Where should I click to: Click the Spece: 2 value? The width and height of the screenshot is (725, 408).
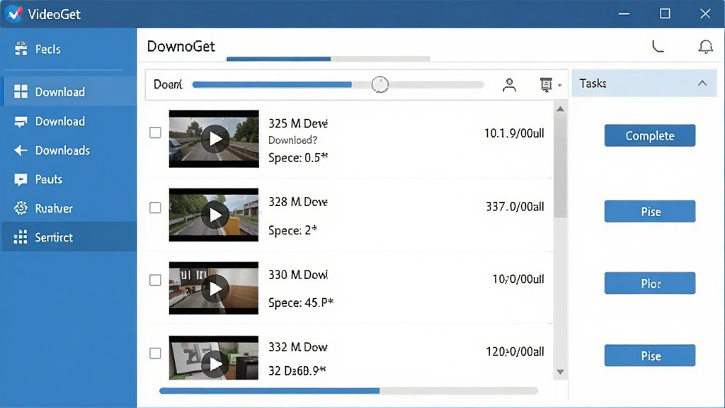pyautogui.click(x=292, y=230)
